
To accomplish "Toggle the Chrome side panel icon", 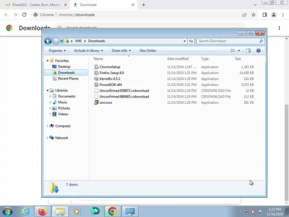I will 265,15.
